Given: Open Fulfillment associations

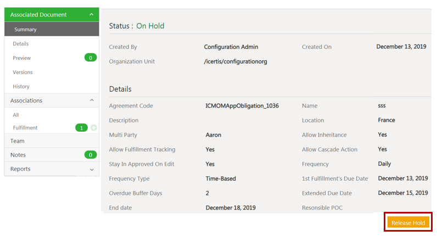Looking at the screenshot, I should pyautogui.click(x=25, y=128).
